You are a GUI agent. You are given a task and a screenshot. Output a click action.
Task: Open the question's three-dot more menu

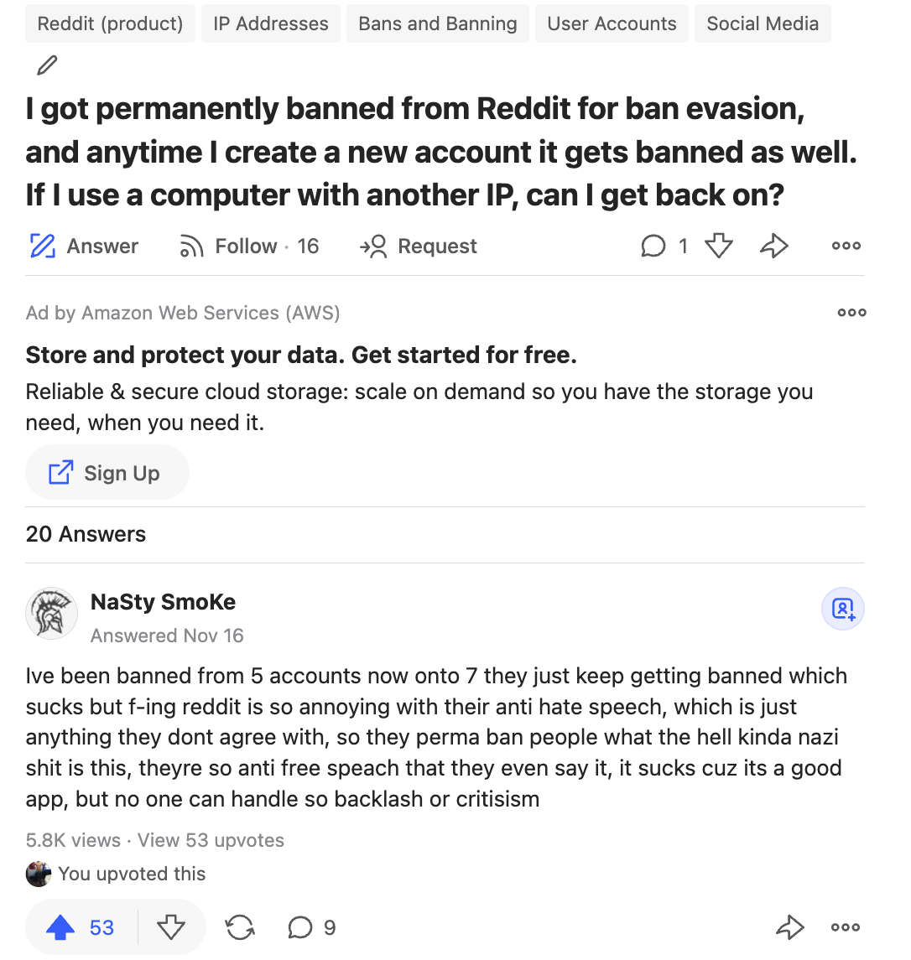pos(846,246)
